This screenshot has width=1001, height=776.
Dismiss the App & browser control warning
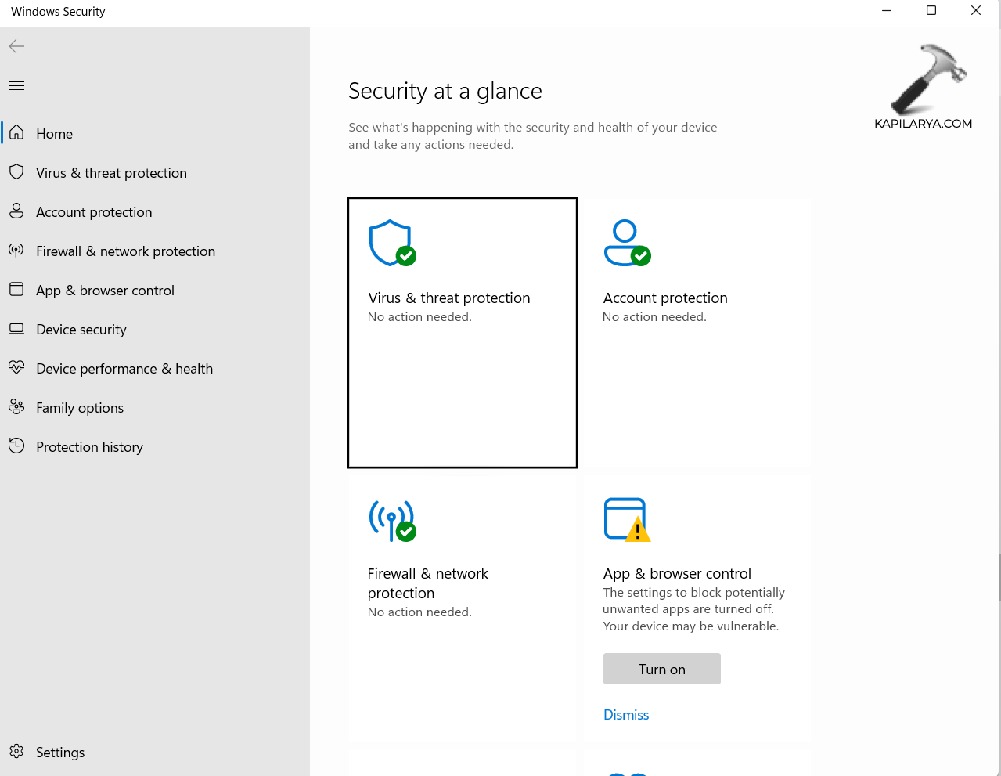pos(626,715)
